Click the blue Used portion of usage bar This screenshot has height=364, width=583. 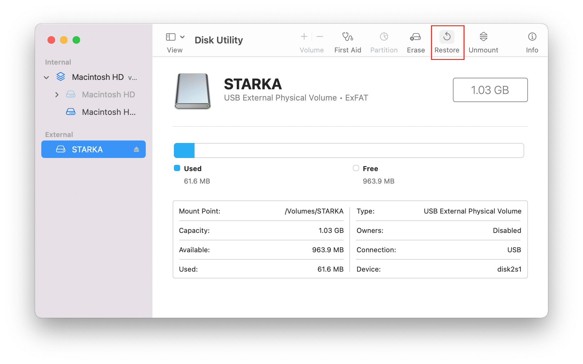coord(184,150)
